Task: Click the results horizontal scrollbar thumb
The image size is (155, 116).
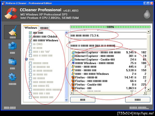Action: (x=103, y=93)
